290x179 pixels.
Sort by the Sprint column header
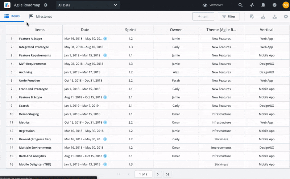tap(130, 30)
